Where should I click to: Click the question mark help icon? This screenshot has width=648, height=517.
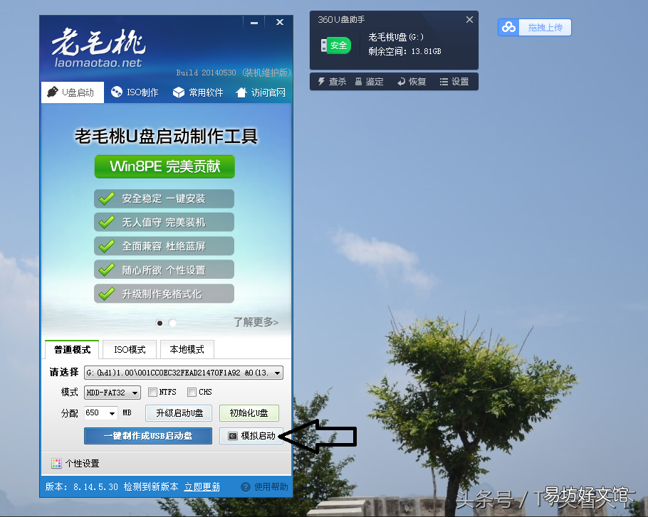[246, 487]
